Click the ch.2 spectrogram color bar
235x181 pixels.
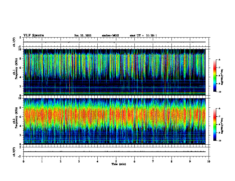point(215,125)
